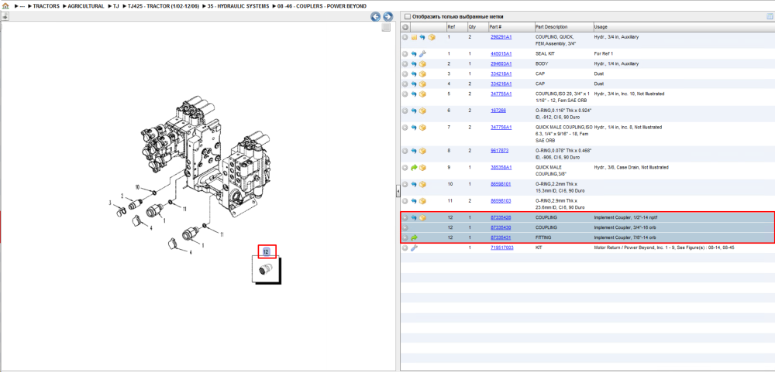Screen dimensions: 775x372
Task: Click the coupler thumbnail below callout 12
Action: (x=266, y=271)
